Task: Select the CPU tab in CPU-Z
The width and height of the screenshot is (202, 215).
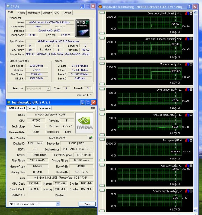Action: [10, 12]
